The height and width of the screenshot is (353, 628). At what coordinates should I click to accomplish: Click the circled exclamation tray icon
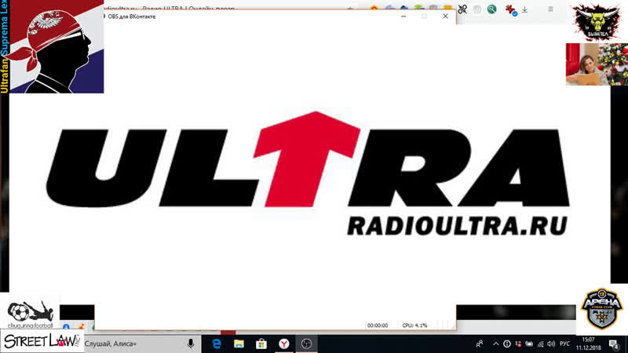point(506,344)
